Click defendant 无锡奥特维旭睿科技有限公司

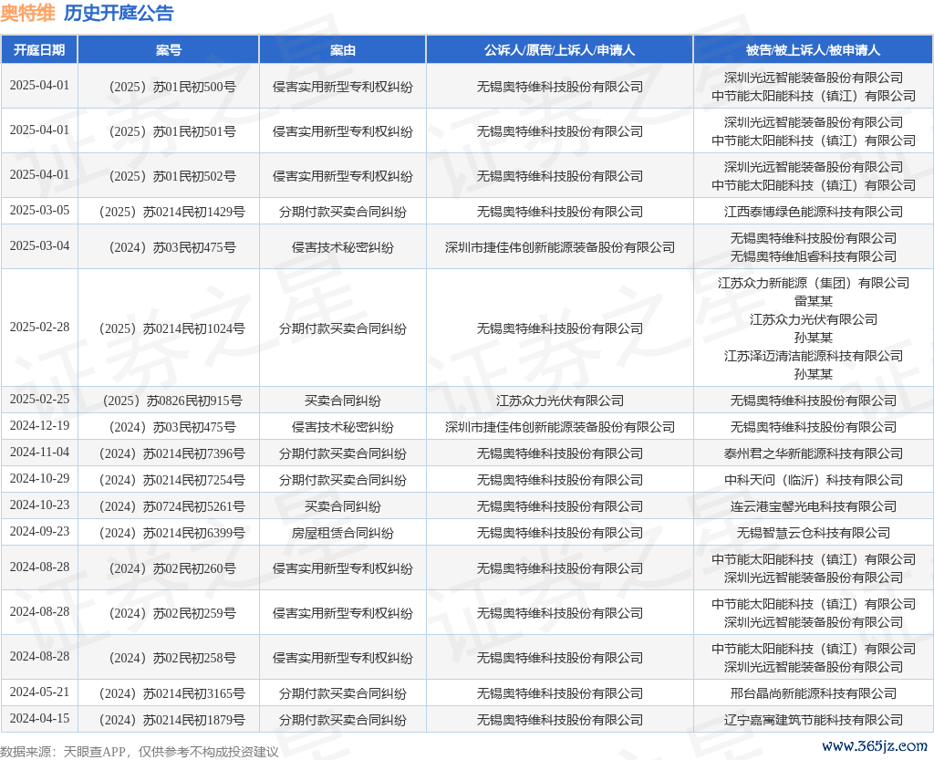(x=813, y=256)
